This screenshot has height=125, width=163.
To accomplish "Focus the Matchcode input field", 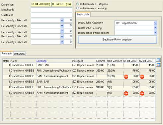I will (x=51, y=10).
